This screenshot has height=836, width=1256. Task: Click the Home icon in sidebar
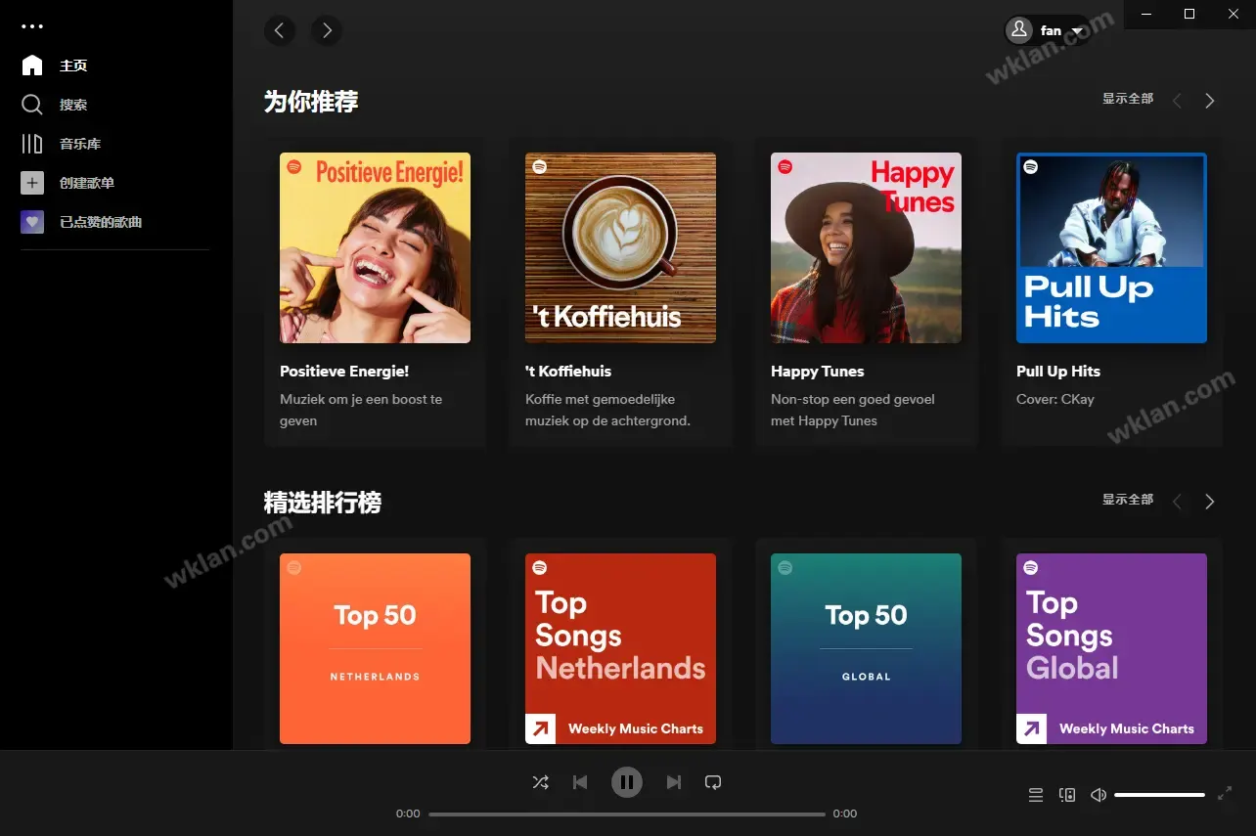coord(32,66)
